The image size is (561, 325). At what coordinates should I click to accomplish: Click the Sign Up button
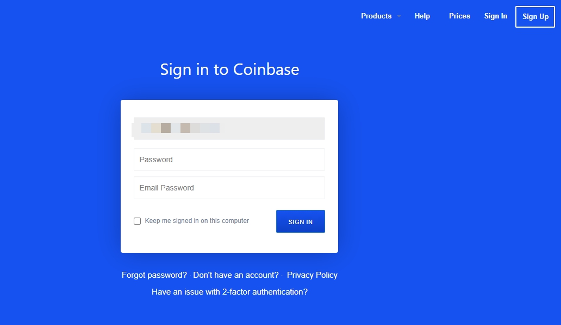[x=534, y=16]
